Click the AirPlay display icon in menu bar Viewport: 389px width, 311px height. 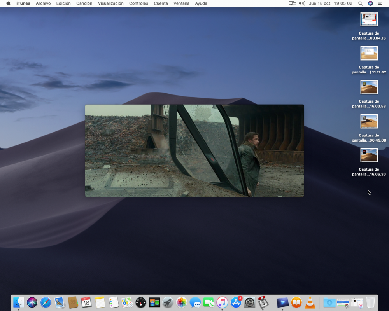click(292, 3)
